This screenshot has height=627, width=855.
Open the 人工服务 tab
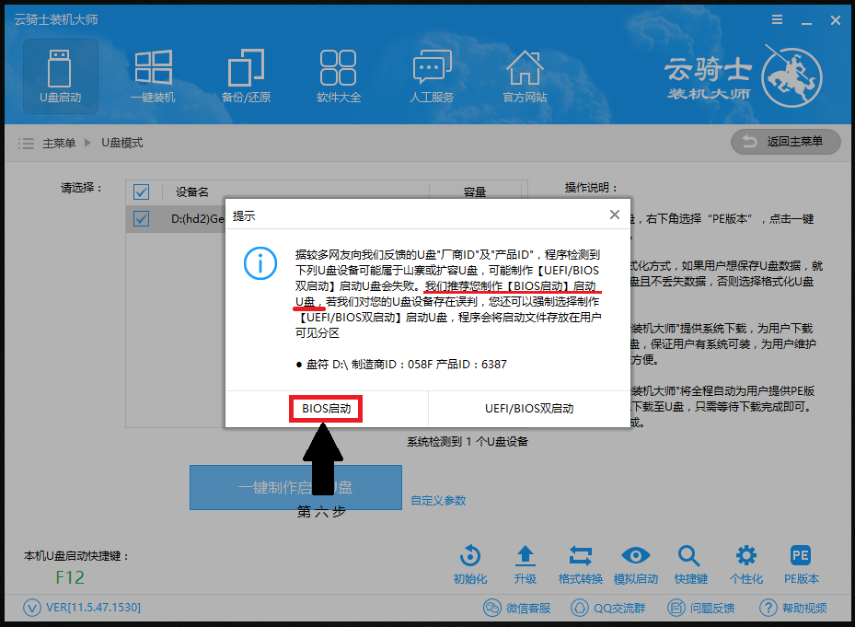(432, 76)
